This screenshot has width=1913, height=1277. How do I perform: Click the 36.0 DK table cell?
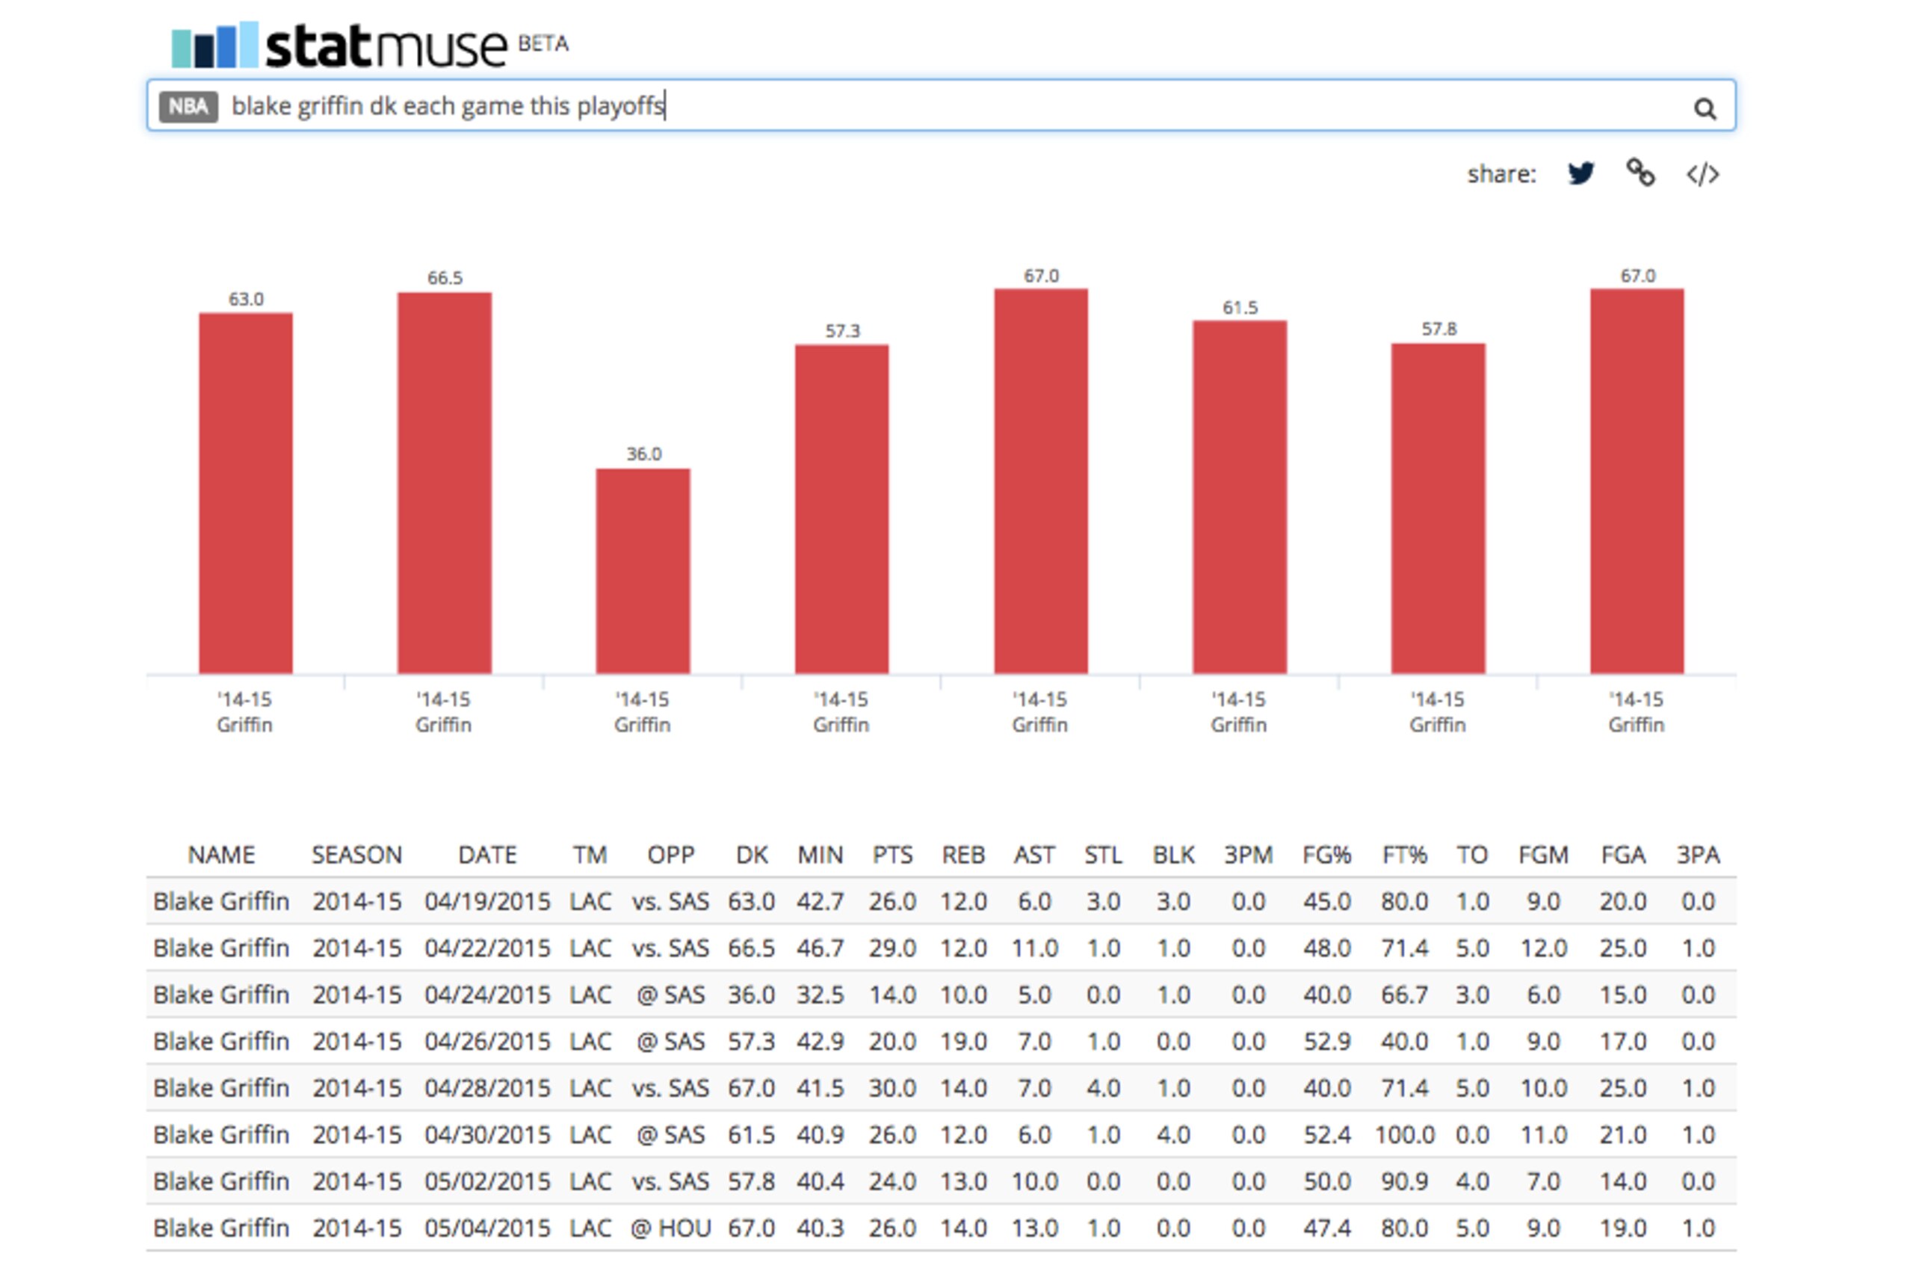752,995
